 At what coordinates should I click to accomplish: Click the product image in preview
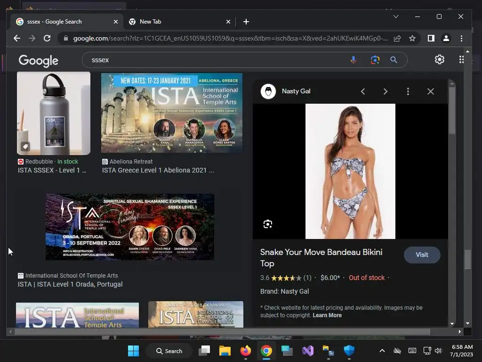tap(350, 171)
